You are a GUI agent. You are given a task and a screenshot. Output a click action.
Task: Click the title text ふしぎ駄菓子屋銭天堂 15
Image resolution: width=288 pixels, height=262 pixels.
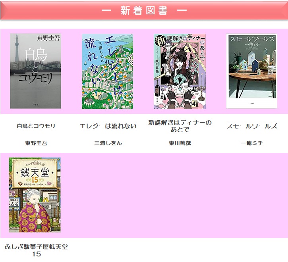click(36, 250)
